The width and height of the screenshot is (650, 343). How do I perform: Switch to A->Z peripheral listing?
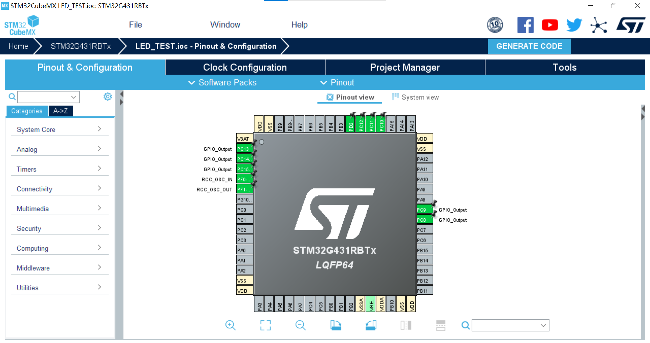tap(61, 111)
